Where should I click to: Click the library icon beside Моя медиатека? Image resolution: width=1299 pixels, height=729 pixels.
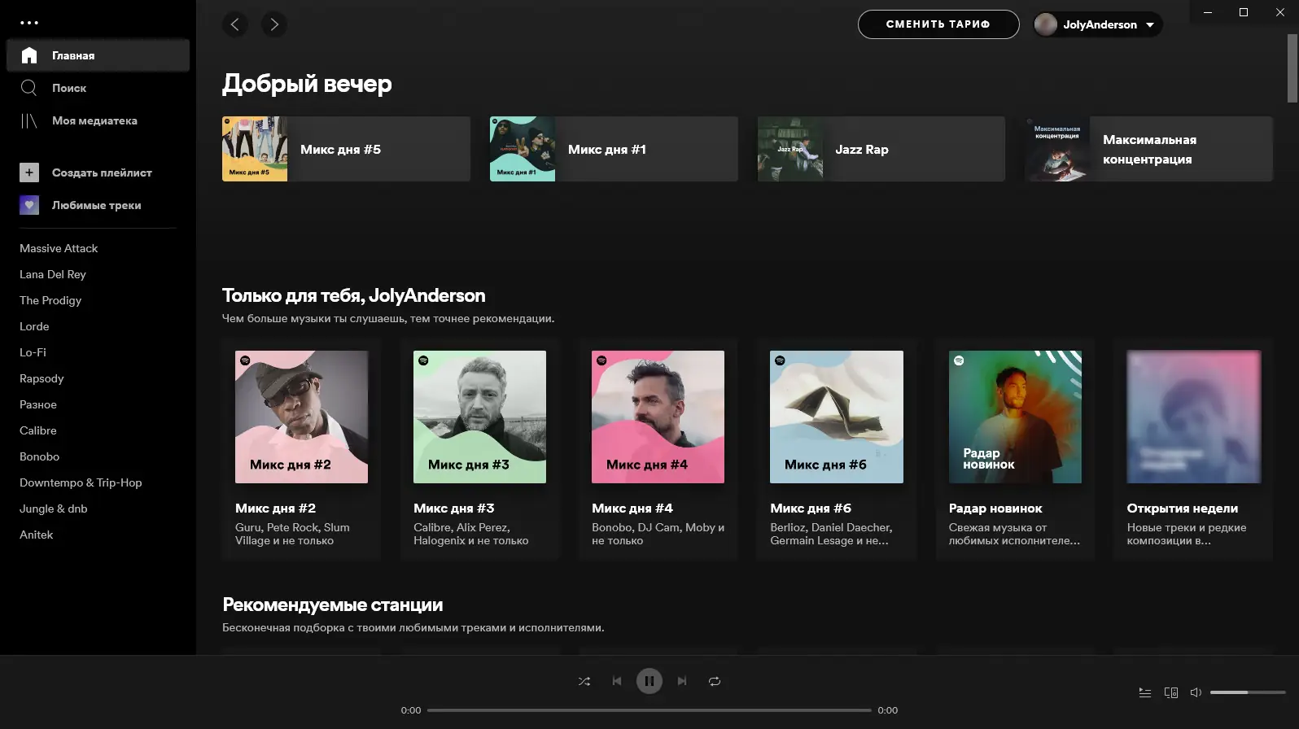pyautogui.click(x=29, y=120)
